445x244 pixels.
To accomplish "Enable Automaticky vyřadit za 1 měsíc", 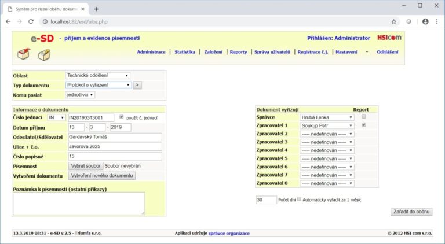I will click(299, 199).
